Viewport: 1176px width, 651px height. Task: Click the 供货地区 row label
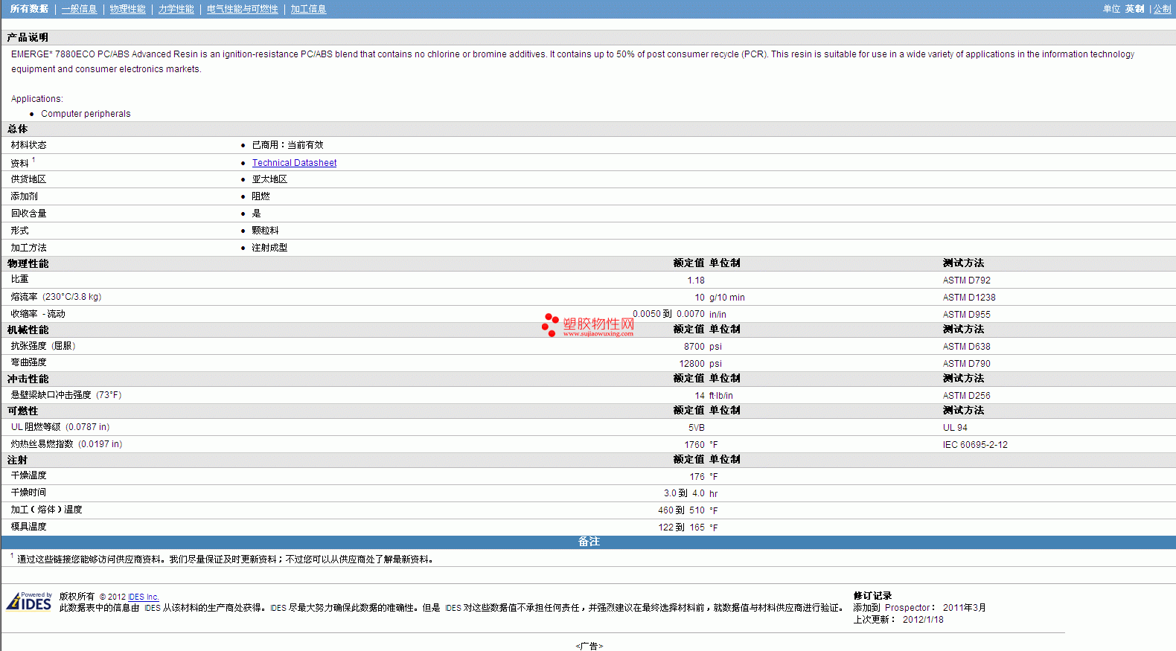point(28,179)
